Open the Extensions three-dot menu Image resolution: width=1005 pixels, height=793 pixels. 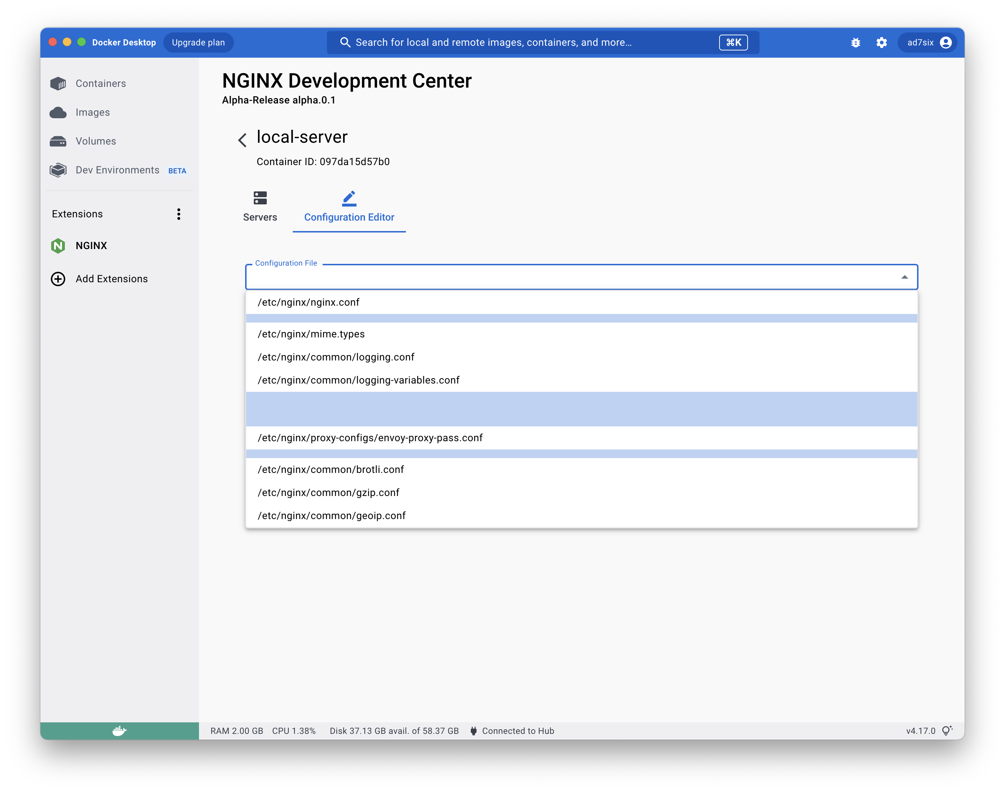coord(179,214)
